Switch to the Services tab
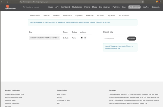Image resolution: width=163 pixels, height=107 pixels. 46,15
